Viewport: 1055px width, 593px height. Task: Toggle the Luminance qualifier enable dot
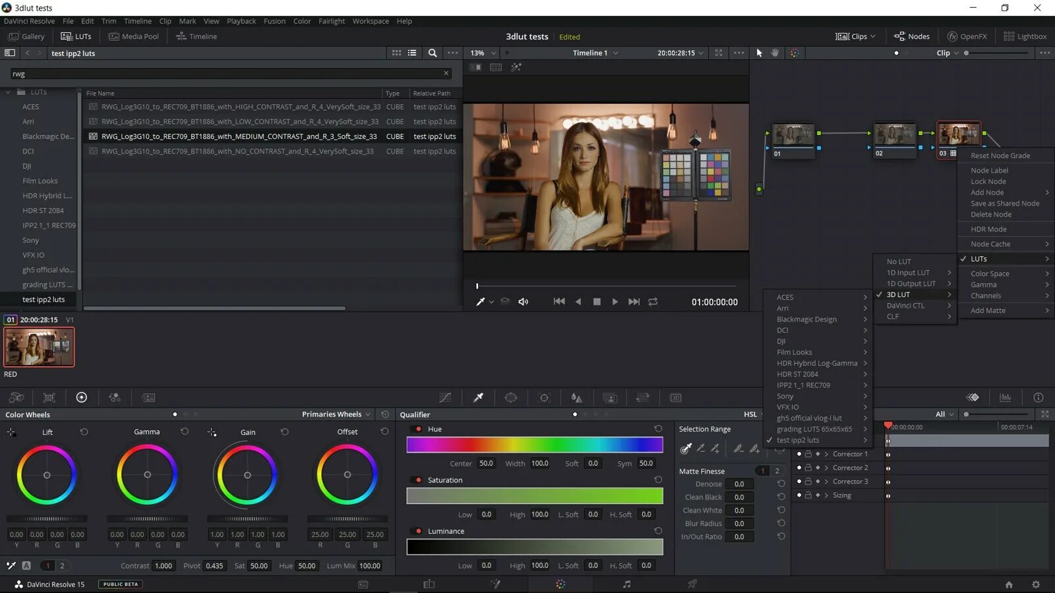tap(419, 531)
